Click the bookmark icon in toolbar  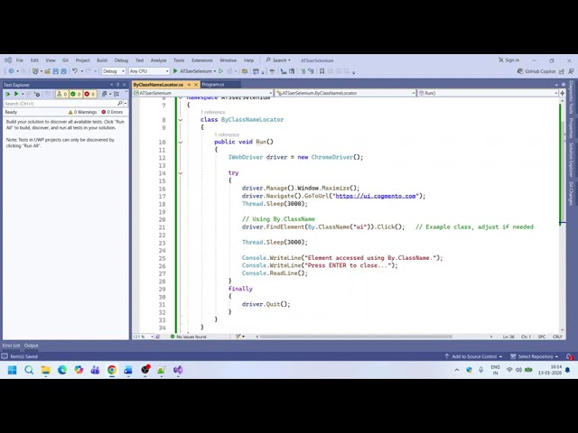322,71
